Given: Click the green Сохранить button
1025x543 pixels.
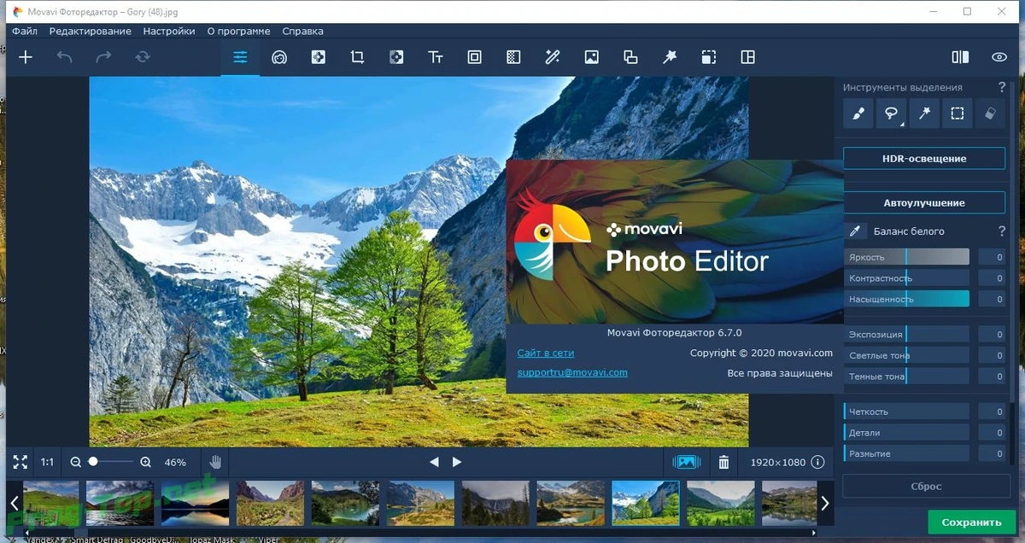Looking at the screenshot, I should [x=971, y=523].
